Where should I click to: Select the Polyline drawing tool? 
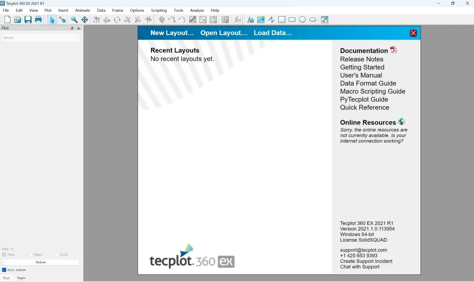point(271,20)
